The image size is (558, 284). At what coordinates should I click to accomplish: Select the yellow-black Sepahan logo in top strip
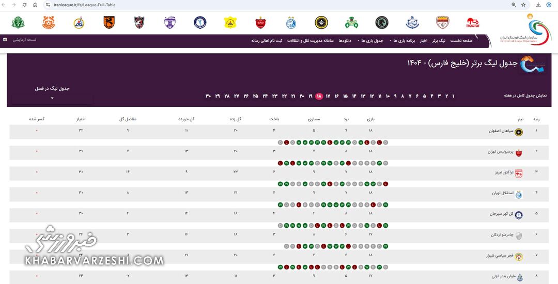tap(321, 23)
